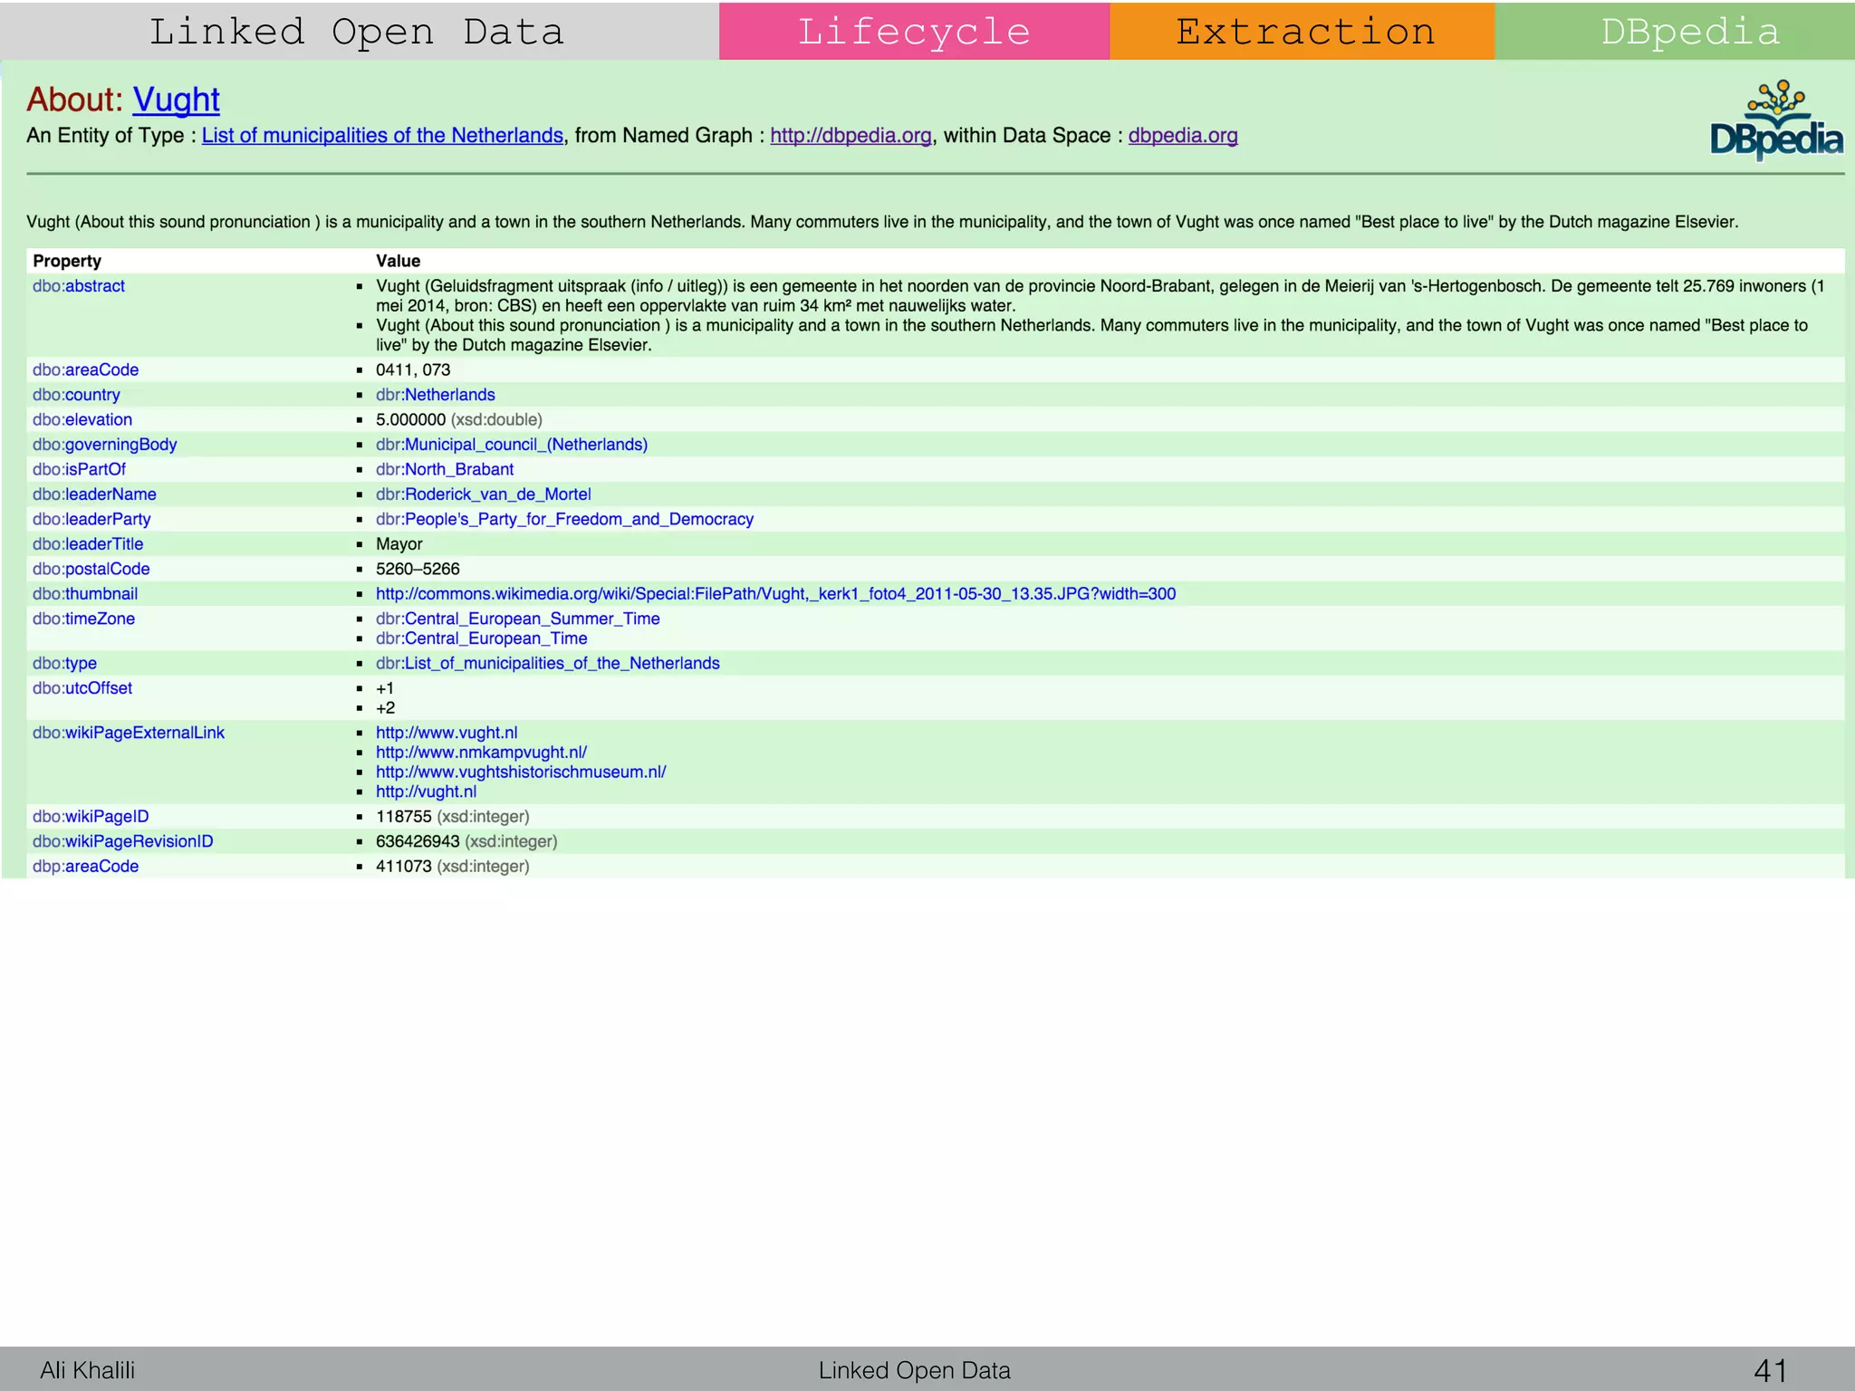Click the +2 utcOffset value
The image size is (1855, 1391).
(386, 709)
